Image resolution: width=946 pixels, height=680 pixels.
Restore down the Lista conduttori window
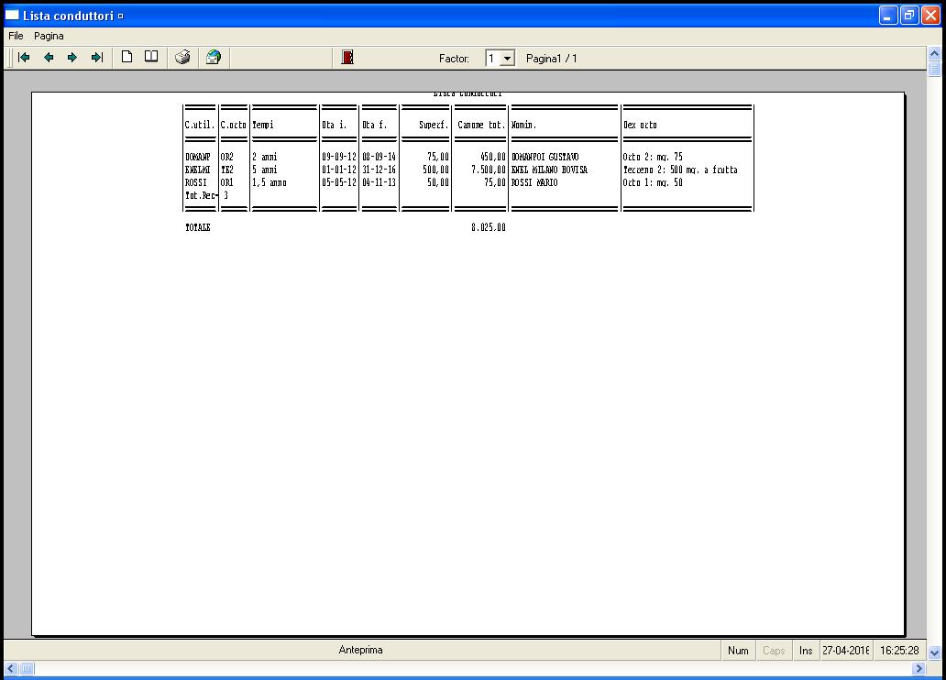pos(908,16)
